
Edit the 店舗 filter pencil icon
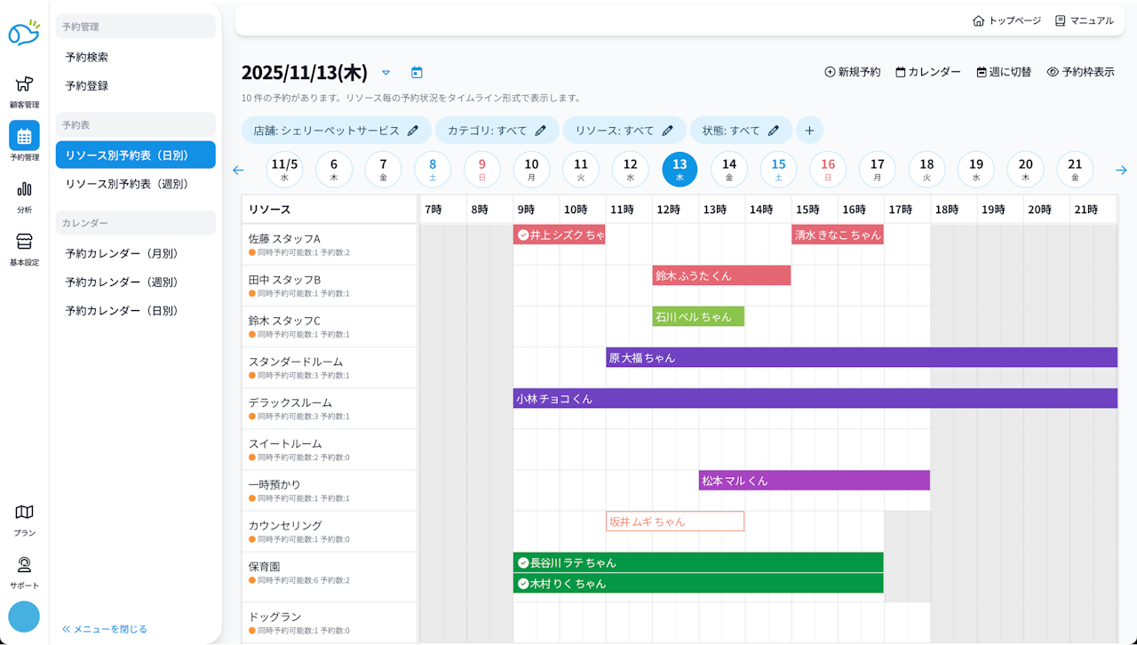(412, 131)
